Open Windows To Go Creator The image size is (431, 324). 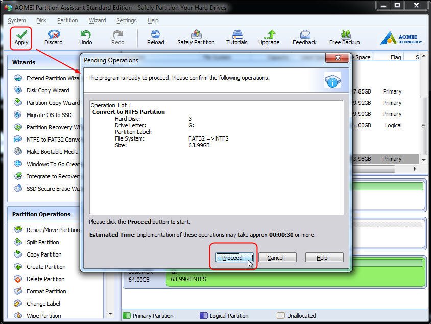[x=46, y=164]
